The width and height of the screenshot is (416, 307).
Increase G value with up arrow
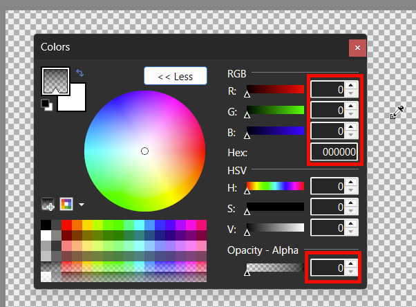(351, 106)
